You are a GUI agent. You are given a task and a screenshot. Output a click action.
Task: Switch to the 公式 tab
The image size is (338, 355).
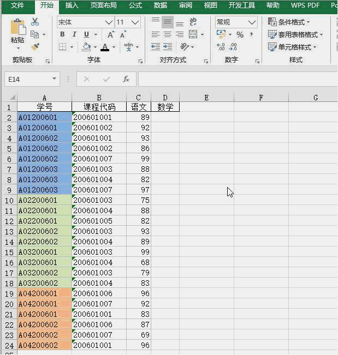(x=135, y=5)
